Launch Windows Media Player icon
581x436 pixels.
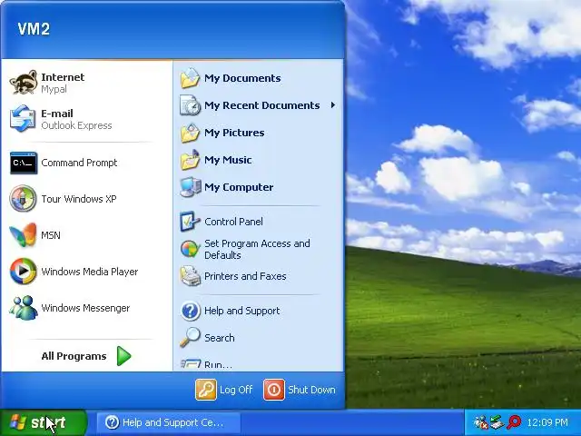23,272
